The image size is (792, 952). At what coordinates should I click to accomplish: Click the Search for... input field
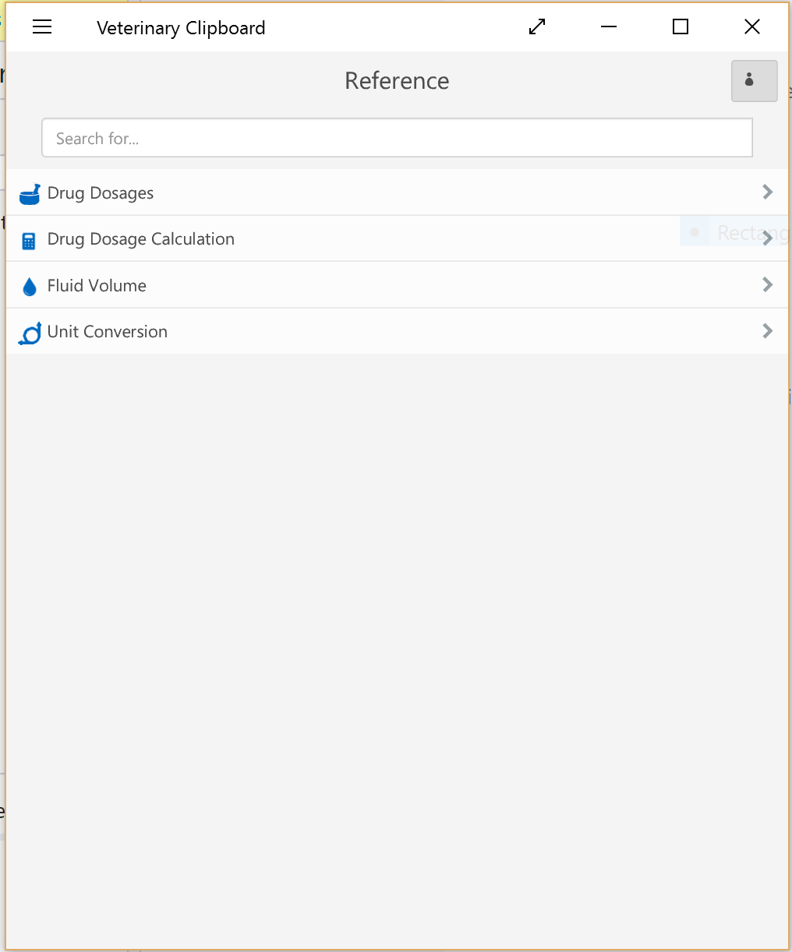click(397, 138)
